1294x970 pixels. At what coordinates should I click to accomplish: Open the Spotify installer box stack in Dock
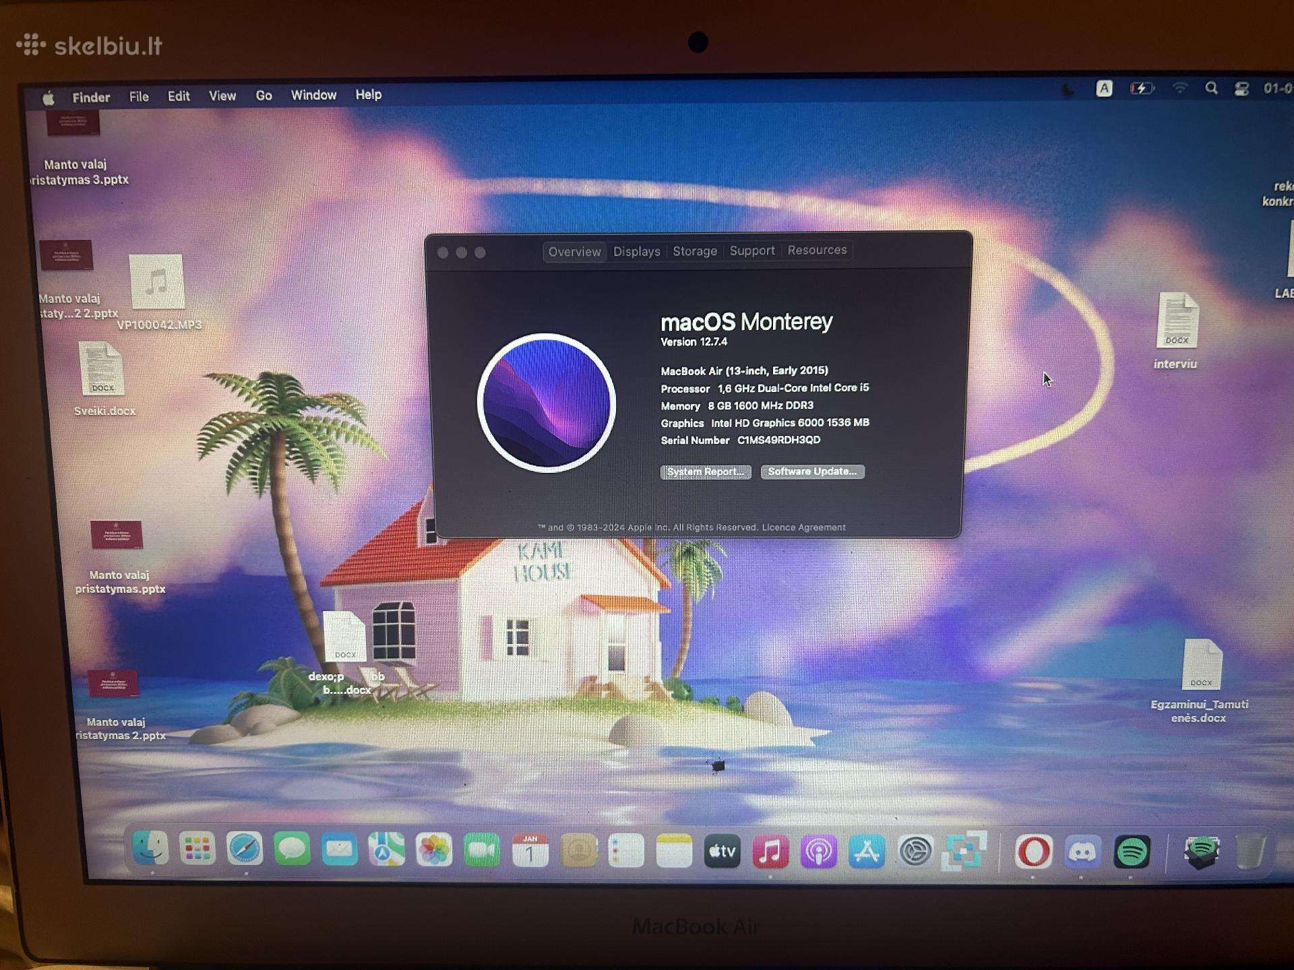tap(1202, 853)
